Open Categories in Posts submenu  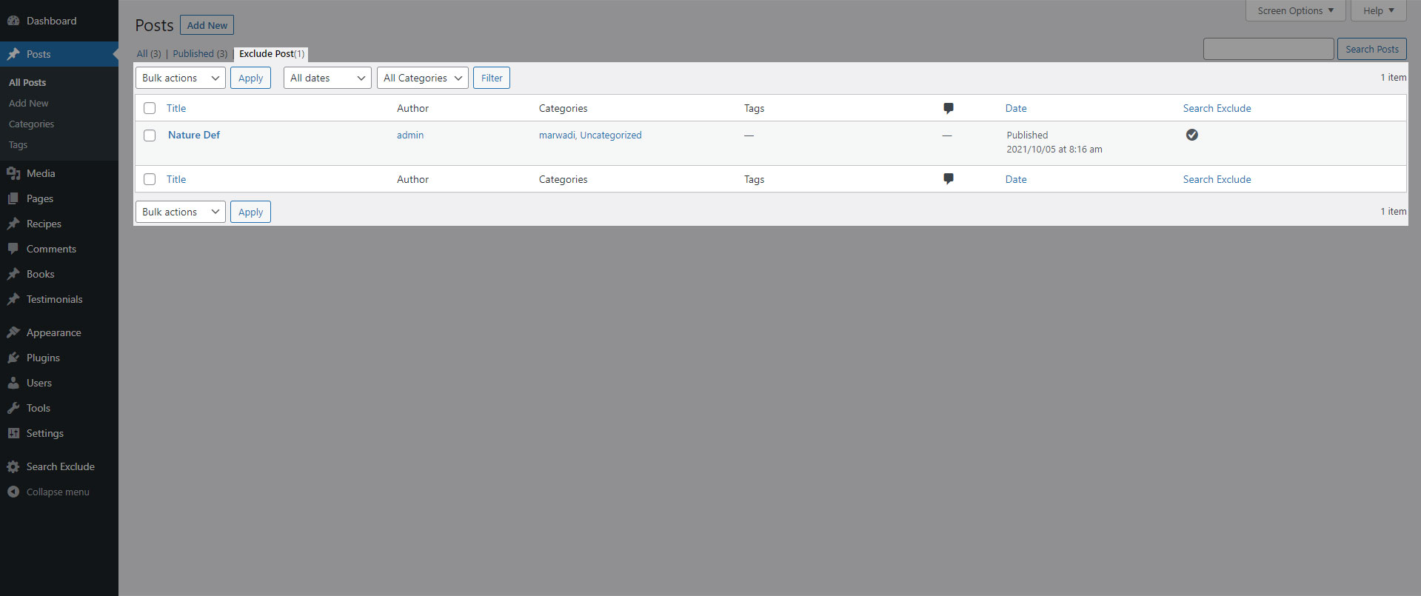pos(31,124)
